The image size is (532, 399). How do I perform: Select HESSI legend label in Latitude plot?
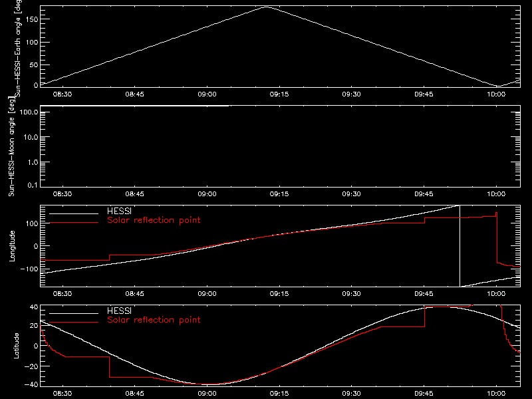pyautogui.click(x=119, y=311)
